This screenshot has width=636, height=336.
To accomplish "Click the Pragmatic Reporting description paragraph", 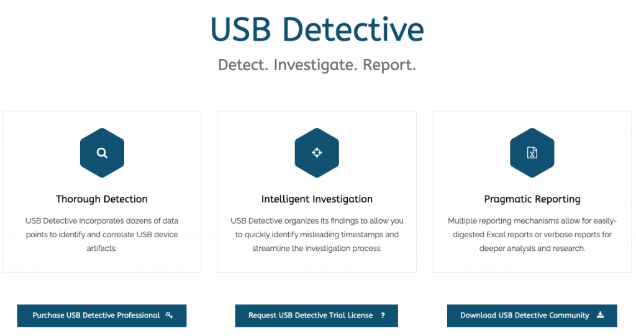I will (x=532, y=234).
